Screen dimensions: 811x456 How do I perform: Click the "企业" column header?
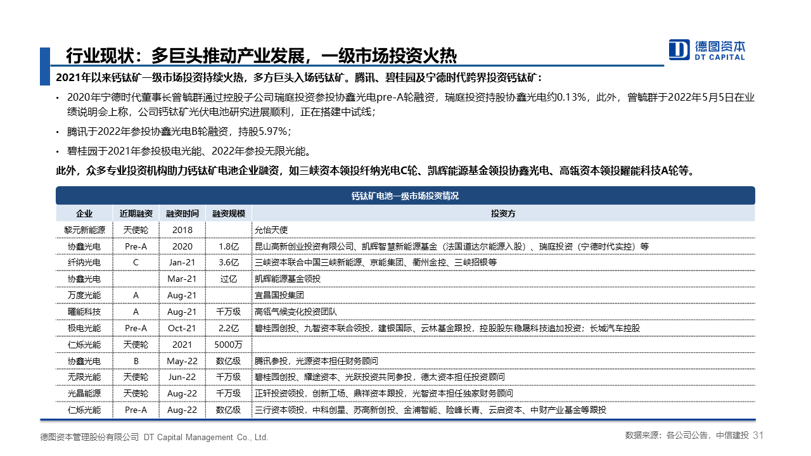tap(84, 213)
